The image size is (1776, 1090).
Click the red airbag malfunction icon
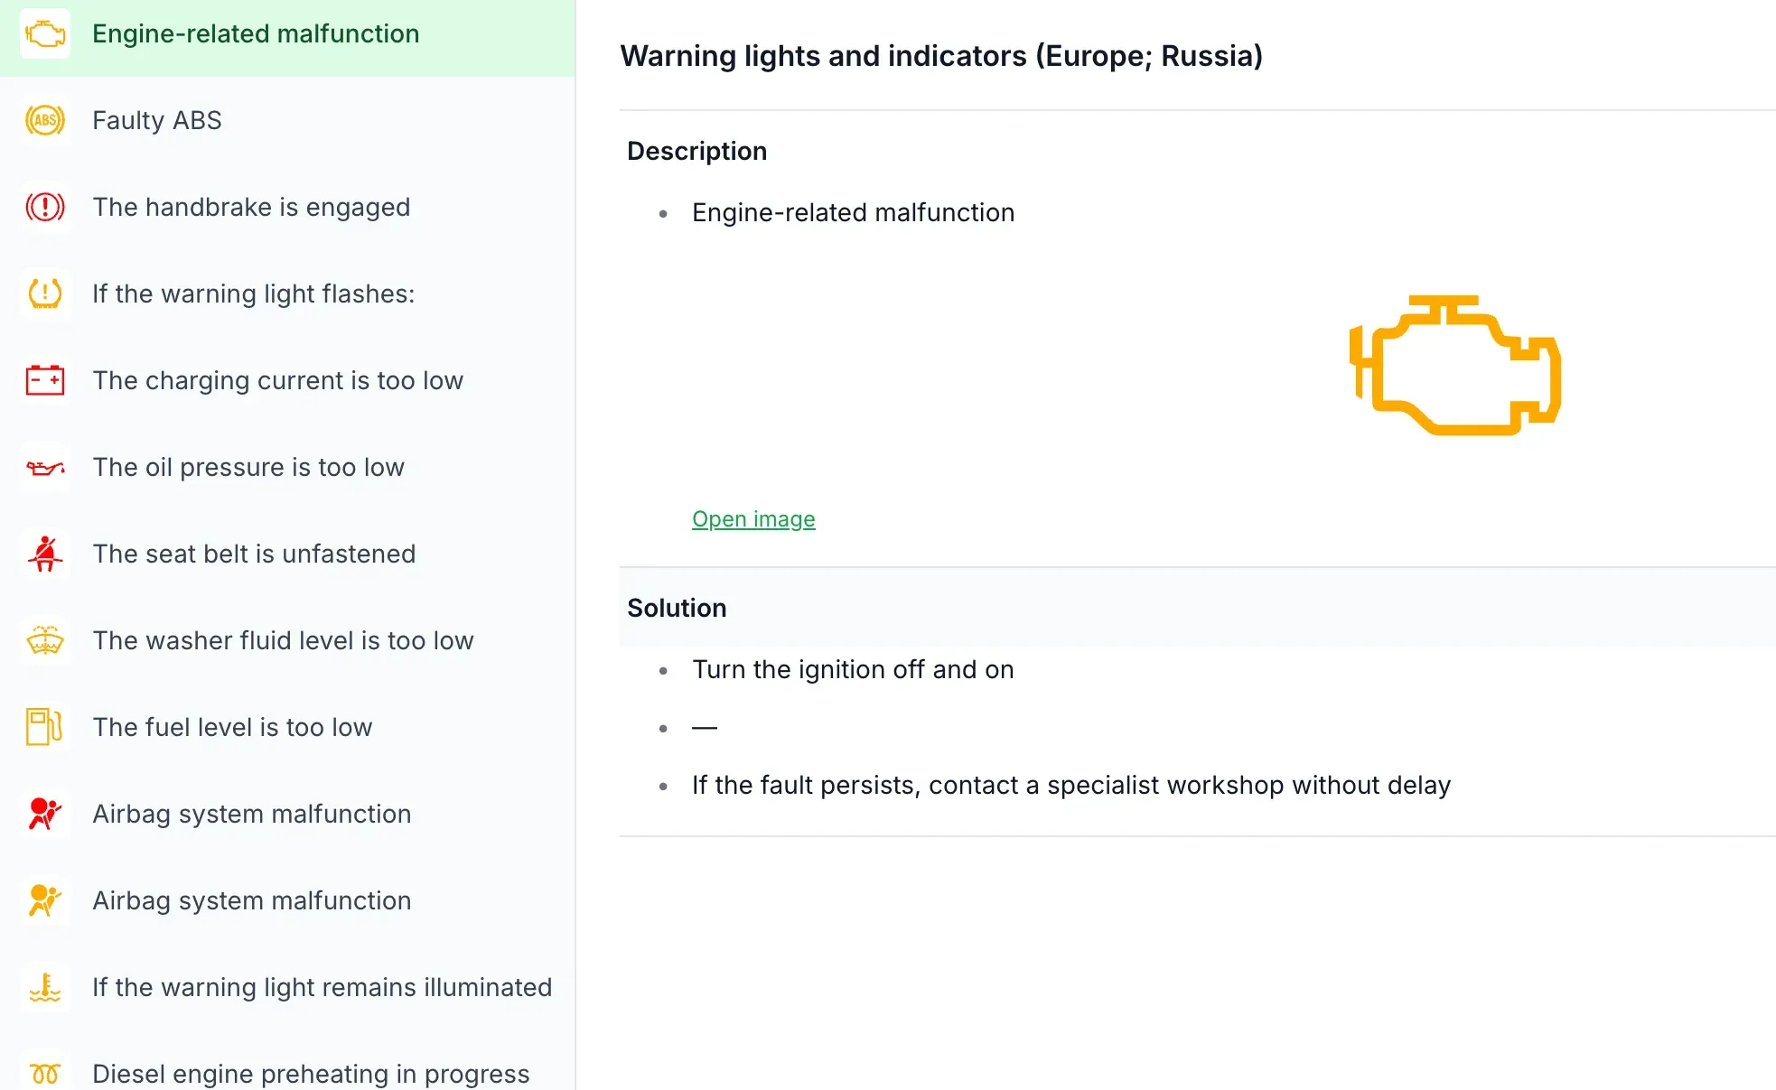pyautogui.click(x=45, y=814)
